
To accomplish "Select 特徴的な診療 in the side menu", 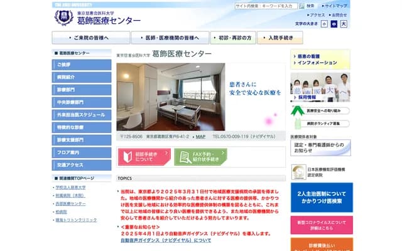I will tap(82, 127).
